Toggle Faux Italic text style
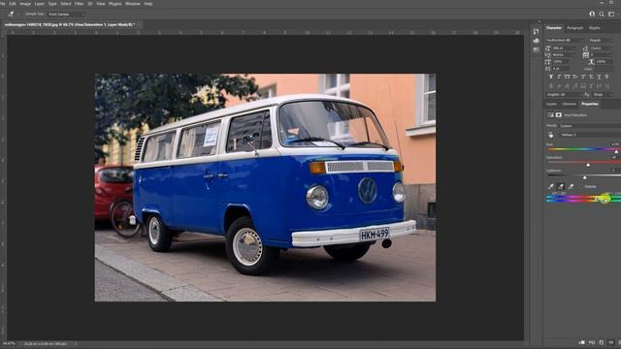Viewport: 621px width, 349px height. click(559, 77)
